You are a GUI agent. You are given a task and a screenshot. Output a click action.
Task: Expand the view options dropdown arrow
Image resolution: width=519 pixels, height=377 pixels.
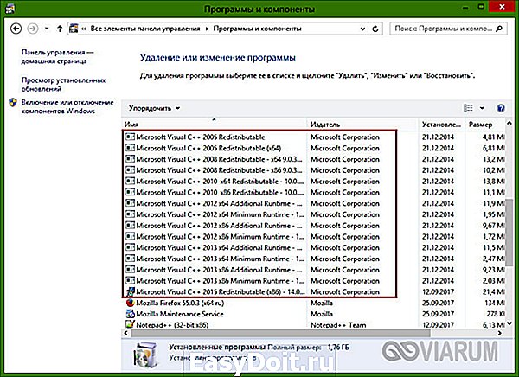(x=482, y=108)
